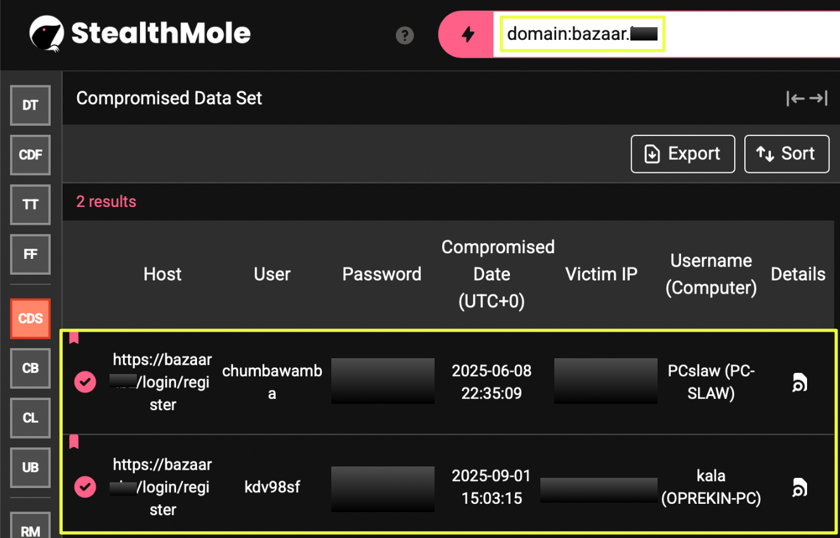
Task: Open the CL sidebar module
Action: pyautogui.click(x=30, y=418)
